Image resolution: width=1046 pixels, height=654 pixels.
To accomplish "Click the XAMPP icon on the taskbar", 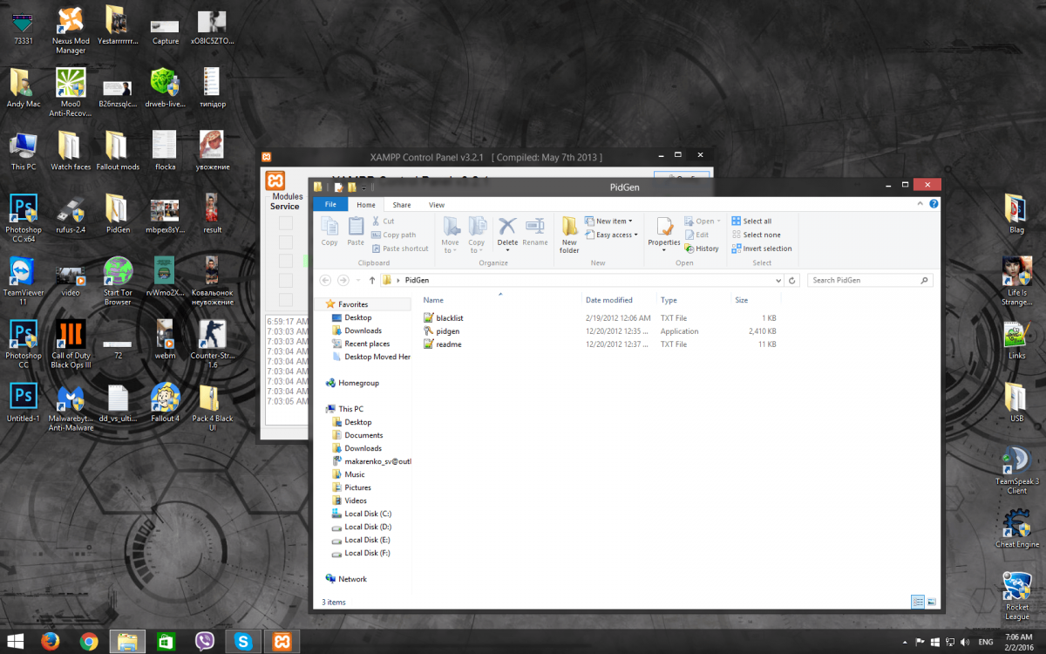I will pyautogui.click(x=282, y=642).
